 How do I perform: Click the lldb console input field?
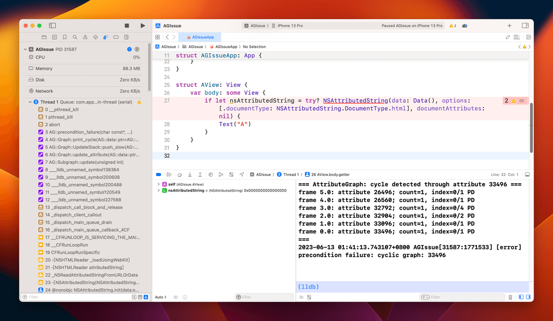(410, 287)
